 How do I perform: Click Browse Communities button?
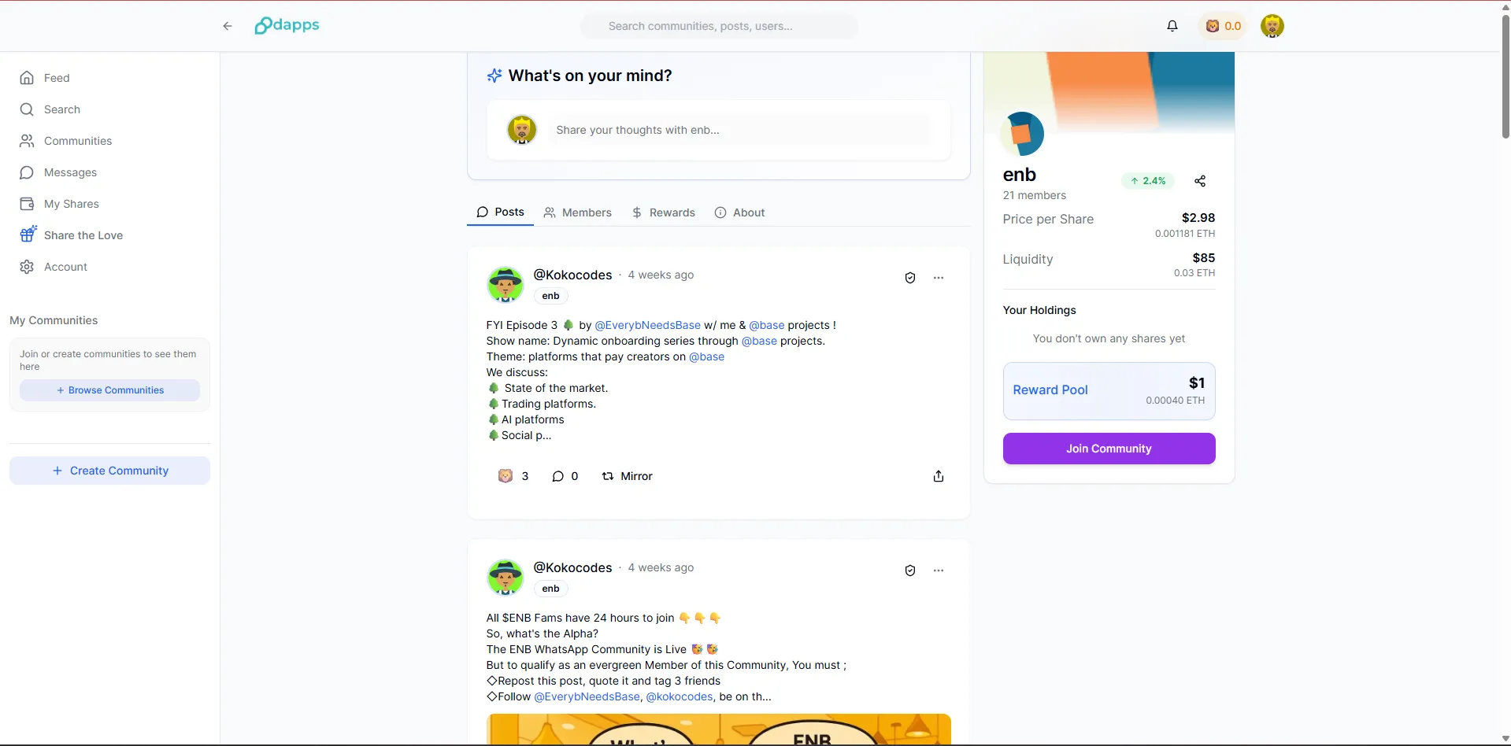109,390
